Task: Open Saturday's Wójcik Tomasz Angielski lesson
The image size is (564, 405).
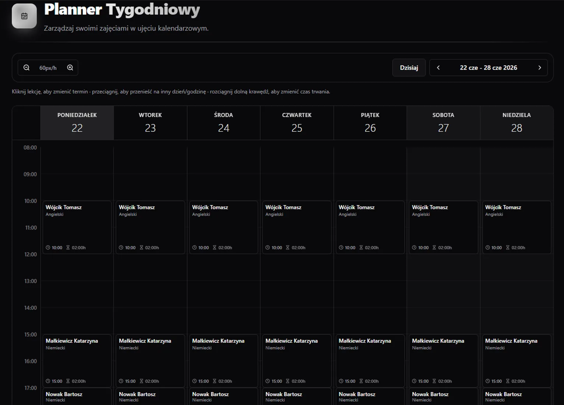Action: click(443, 227)
